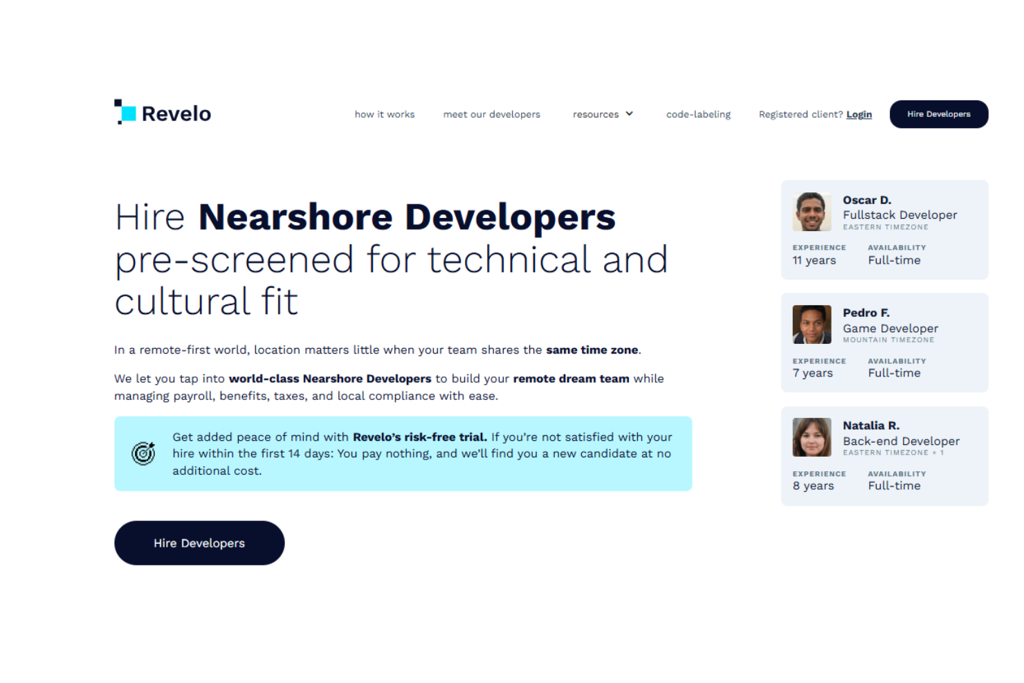Viewport: 1024px width, 683px height.
Task: Open Oscar D.'s profile photo
Action: coord(811,212)
